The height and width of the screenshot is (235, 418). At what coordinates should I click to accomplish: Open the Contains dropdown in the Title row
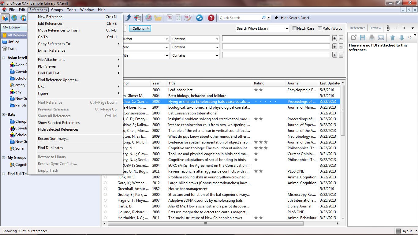click(195, 55)
